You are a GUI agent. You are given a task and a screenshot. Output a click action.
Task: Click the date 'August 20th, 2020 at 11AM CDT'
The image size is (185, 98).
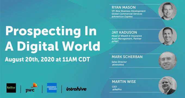pos(47,59)
